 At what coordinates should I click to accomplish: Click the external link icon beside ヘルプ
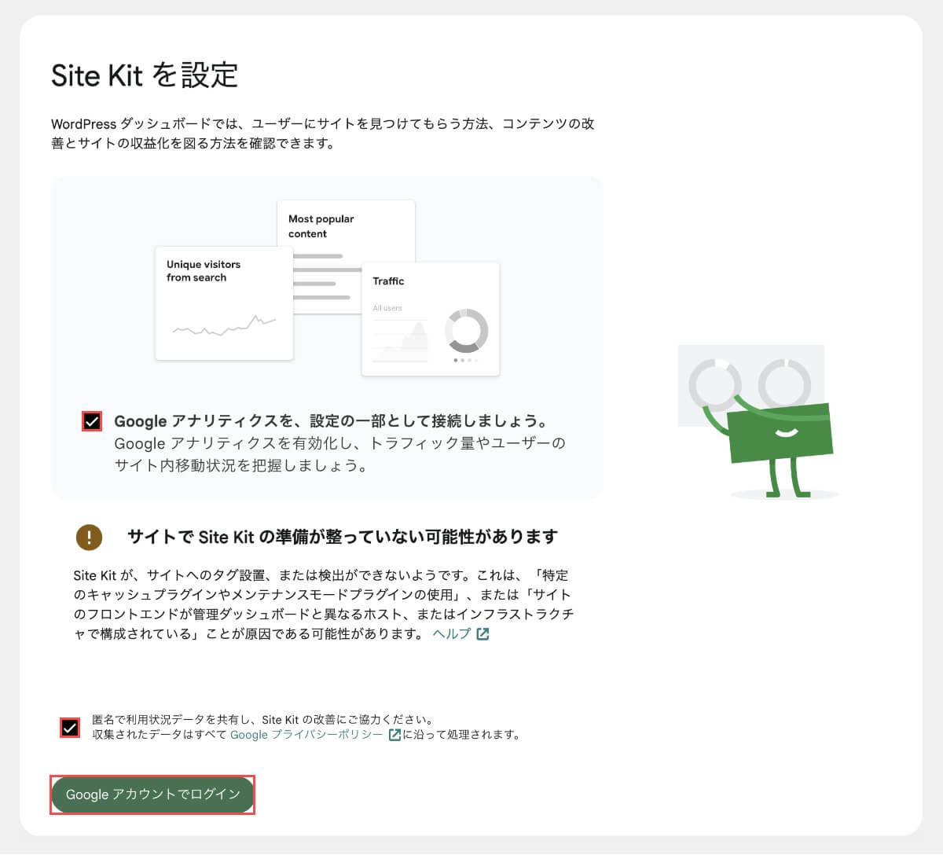click(x=483, y=633)
